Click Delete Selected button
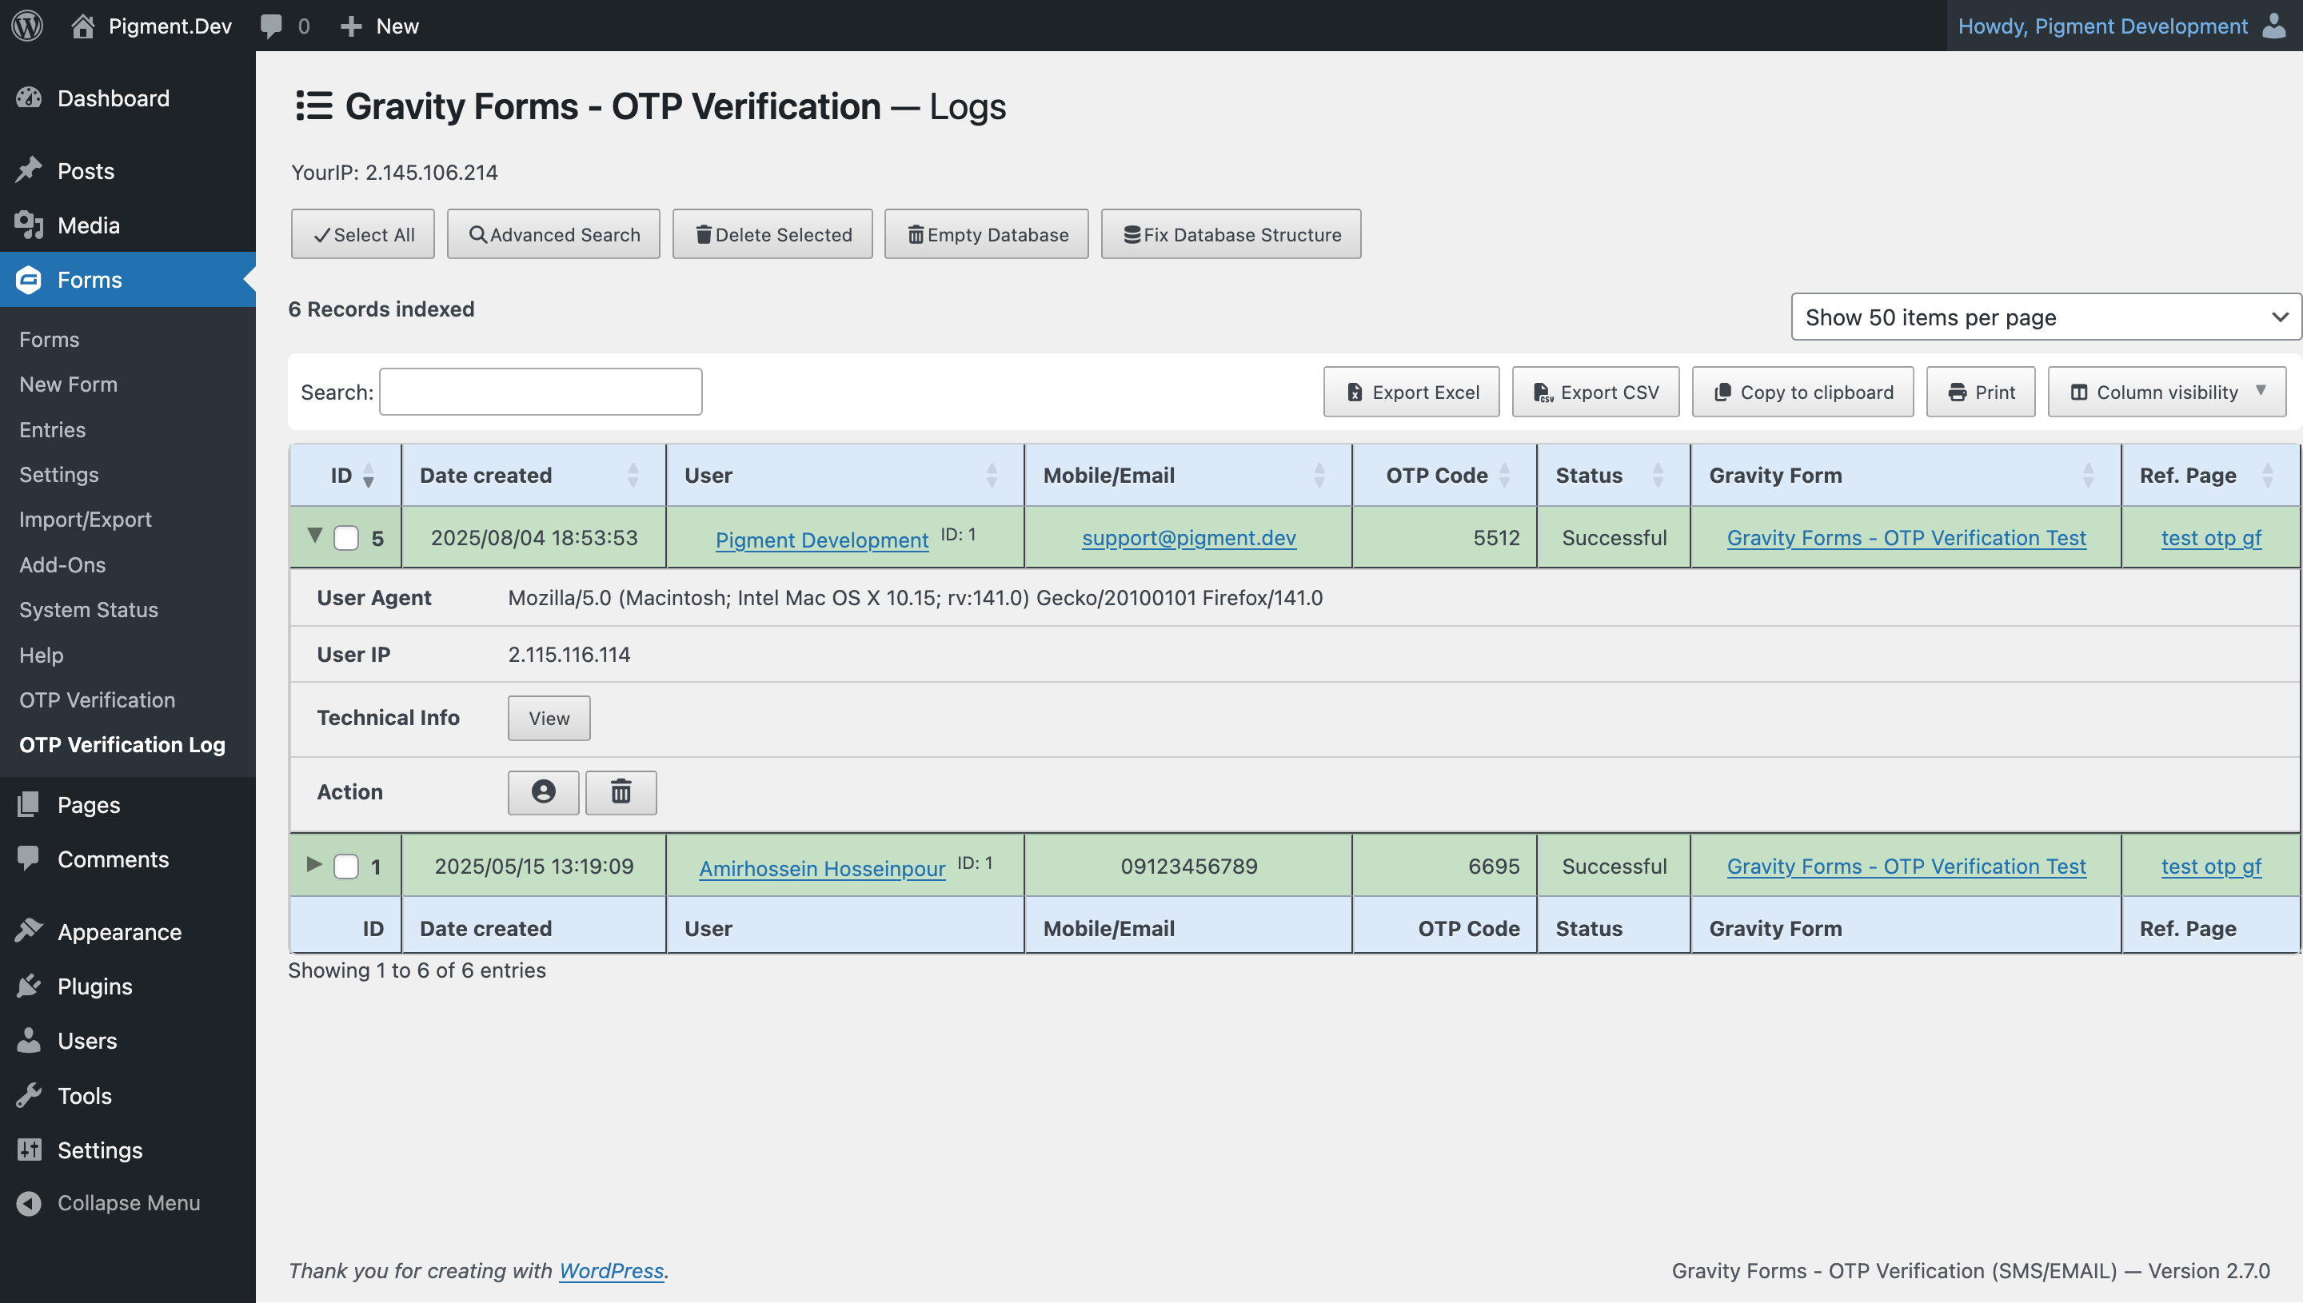Viewport: 2303px width, 1303px height. point(772,233)
